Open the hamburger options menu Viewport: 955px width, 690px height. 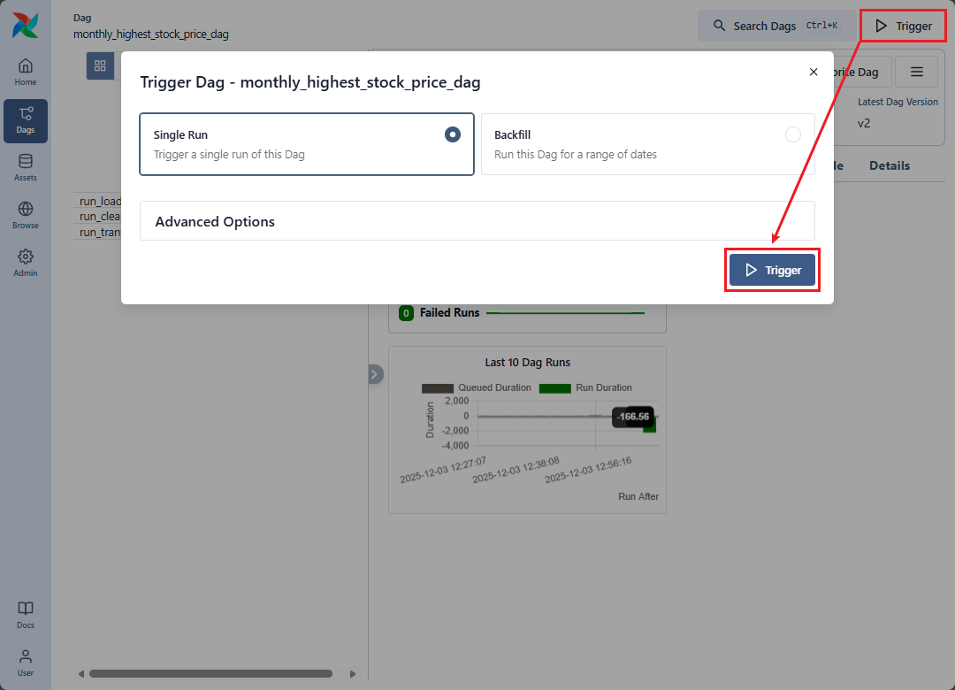pos(917,72)
